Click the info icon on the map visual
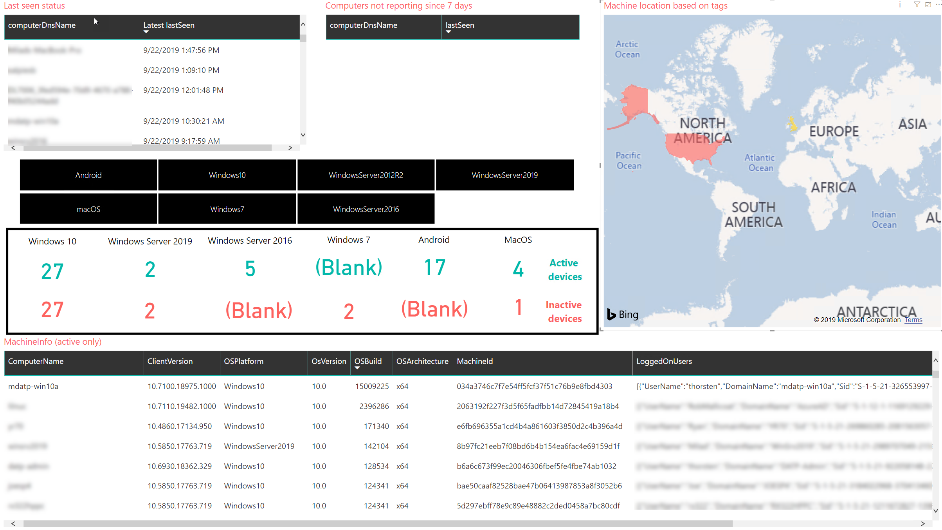Screen dimensions: 942x530 click(900, 5)
